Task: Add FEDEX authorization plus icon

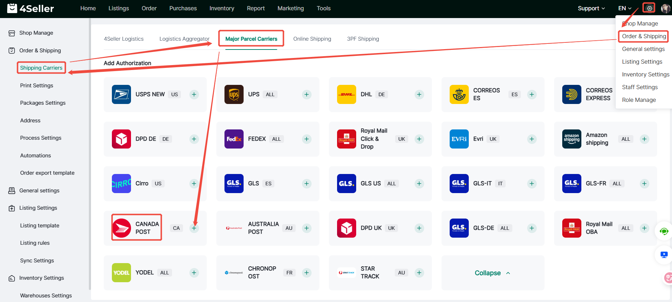Action: coord(307,139)
